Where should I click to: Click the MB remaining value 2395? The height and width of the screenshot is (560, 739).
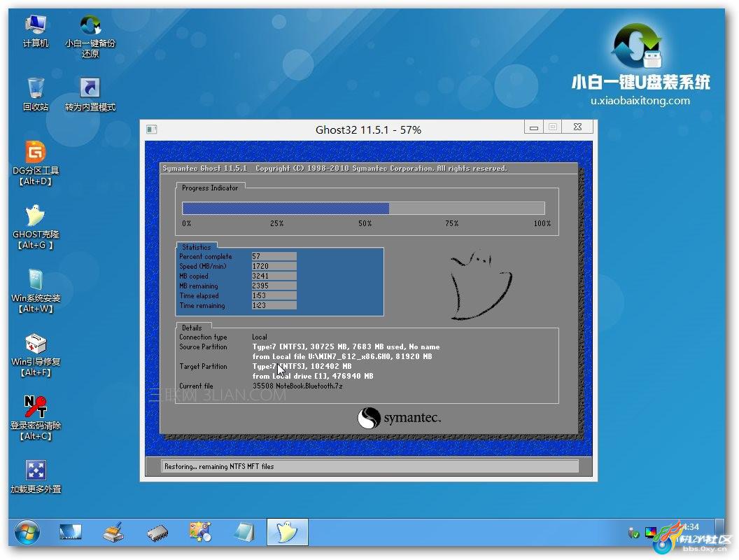point(274,286)
